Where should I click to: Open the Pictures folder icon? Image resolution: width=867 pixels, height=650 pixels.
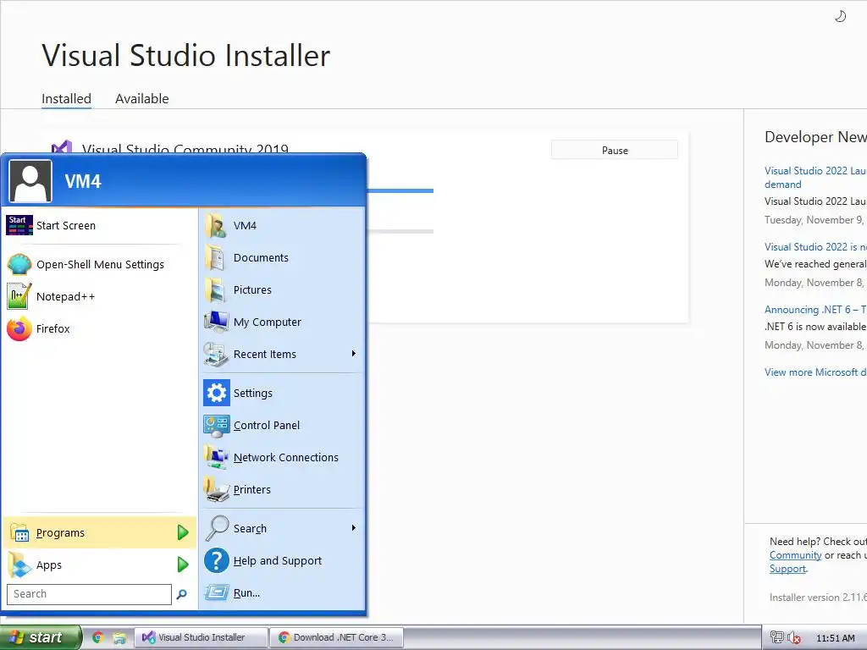[215, 289]
